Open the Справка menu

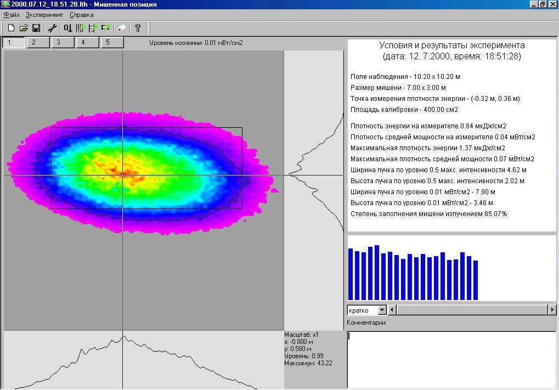click(81, 15)
